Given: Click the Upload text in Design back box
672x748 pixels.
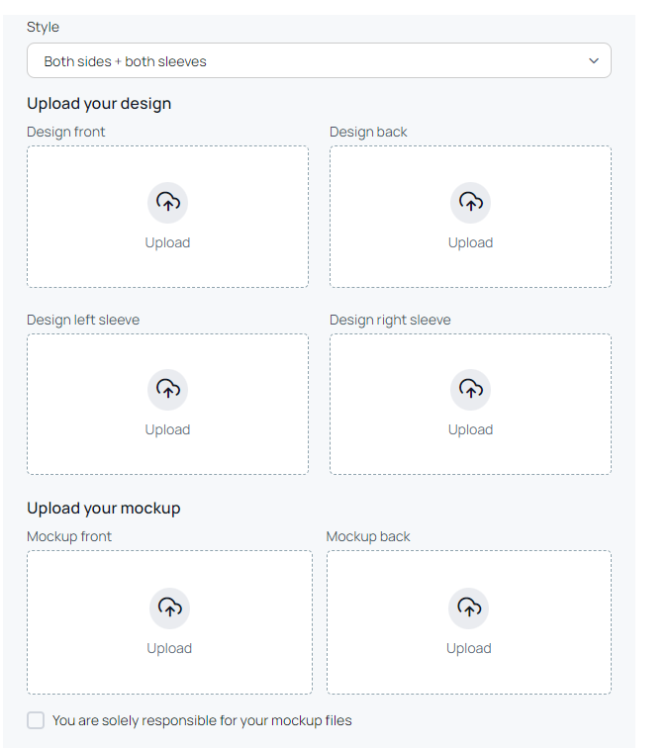Looking at the screenshot, I should tap(470, 242).
